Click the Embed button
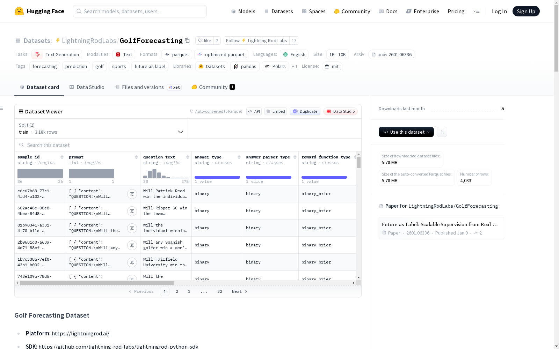 [276, 111]
